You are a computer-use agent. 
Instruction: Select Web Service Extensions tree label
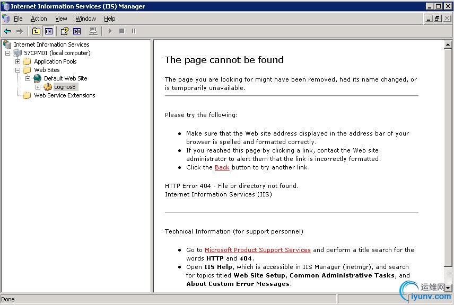point(65,95)
